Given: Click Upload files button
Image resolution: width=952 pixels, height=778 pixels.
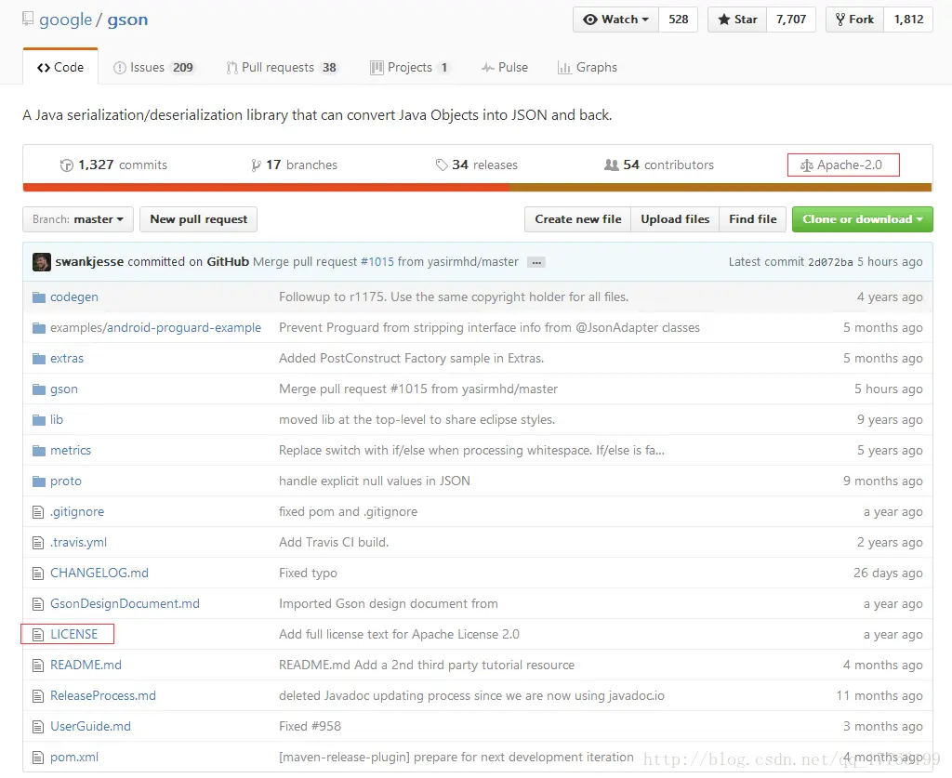Looking at the screenshot, I should tap(675, 219).
